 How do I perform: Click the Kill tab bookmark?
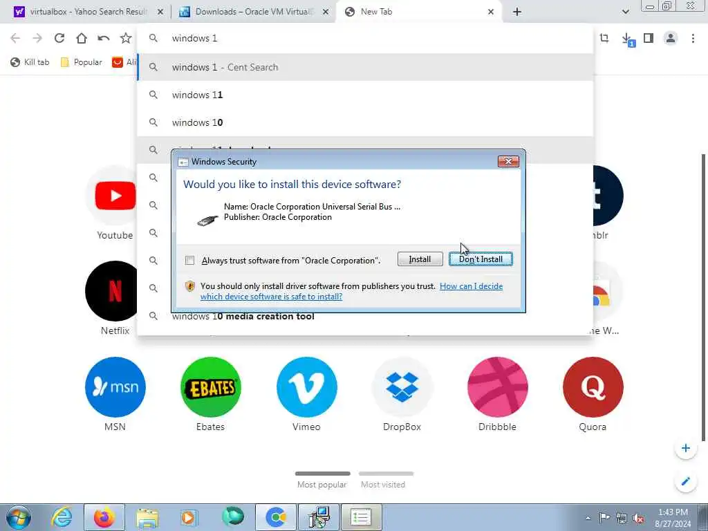pyautogui.click(x=30, y=62)
